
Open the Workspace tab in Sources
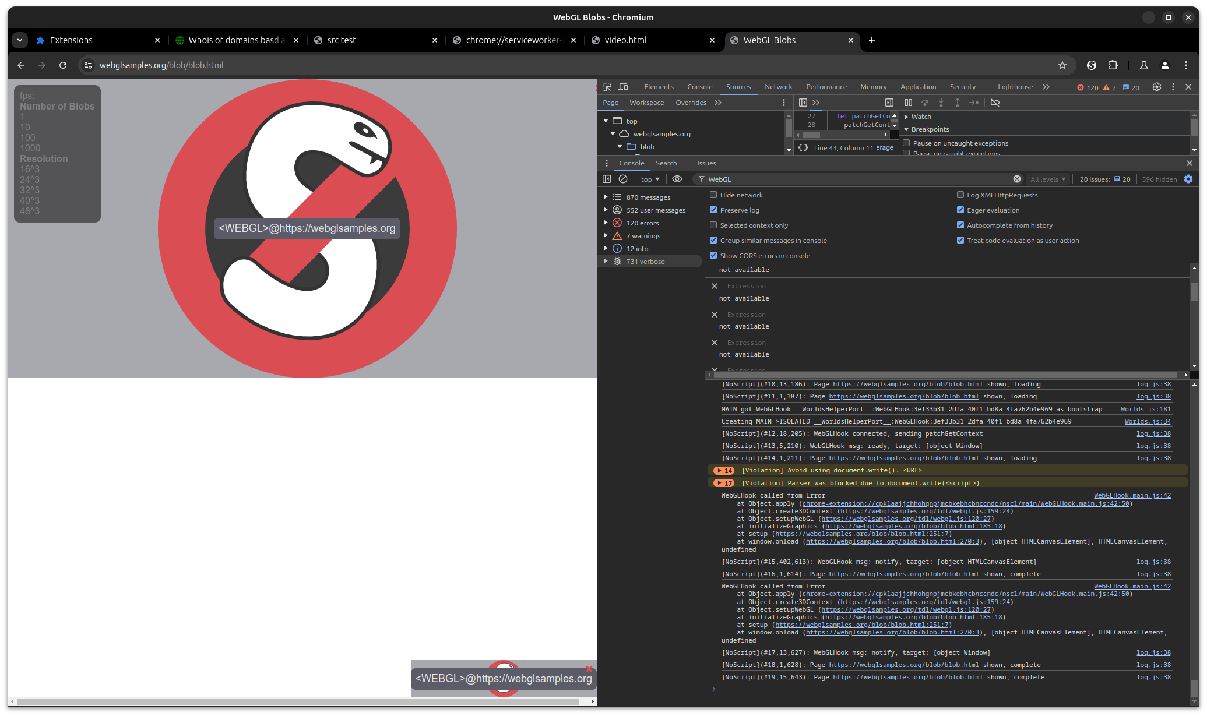646,103
